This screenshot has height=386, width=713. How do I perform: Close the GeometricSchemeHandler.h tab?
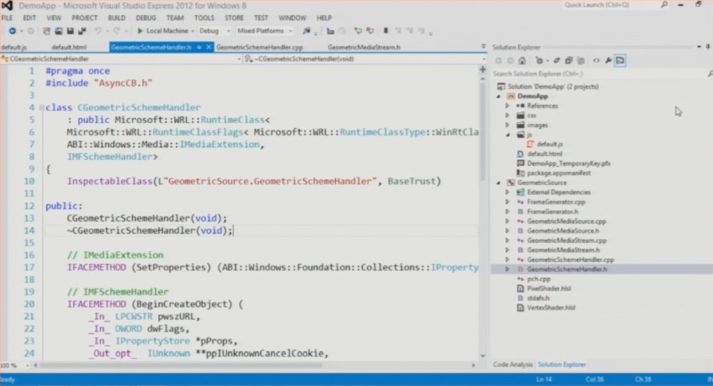pyautogui.click(x=209, y=47)
